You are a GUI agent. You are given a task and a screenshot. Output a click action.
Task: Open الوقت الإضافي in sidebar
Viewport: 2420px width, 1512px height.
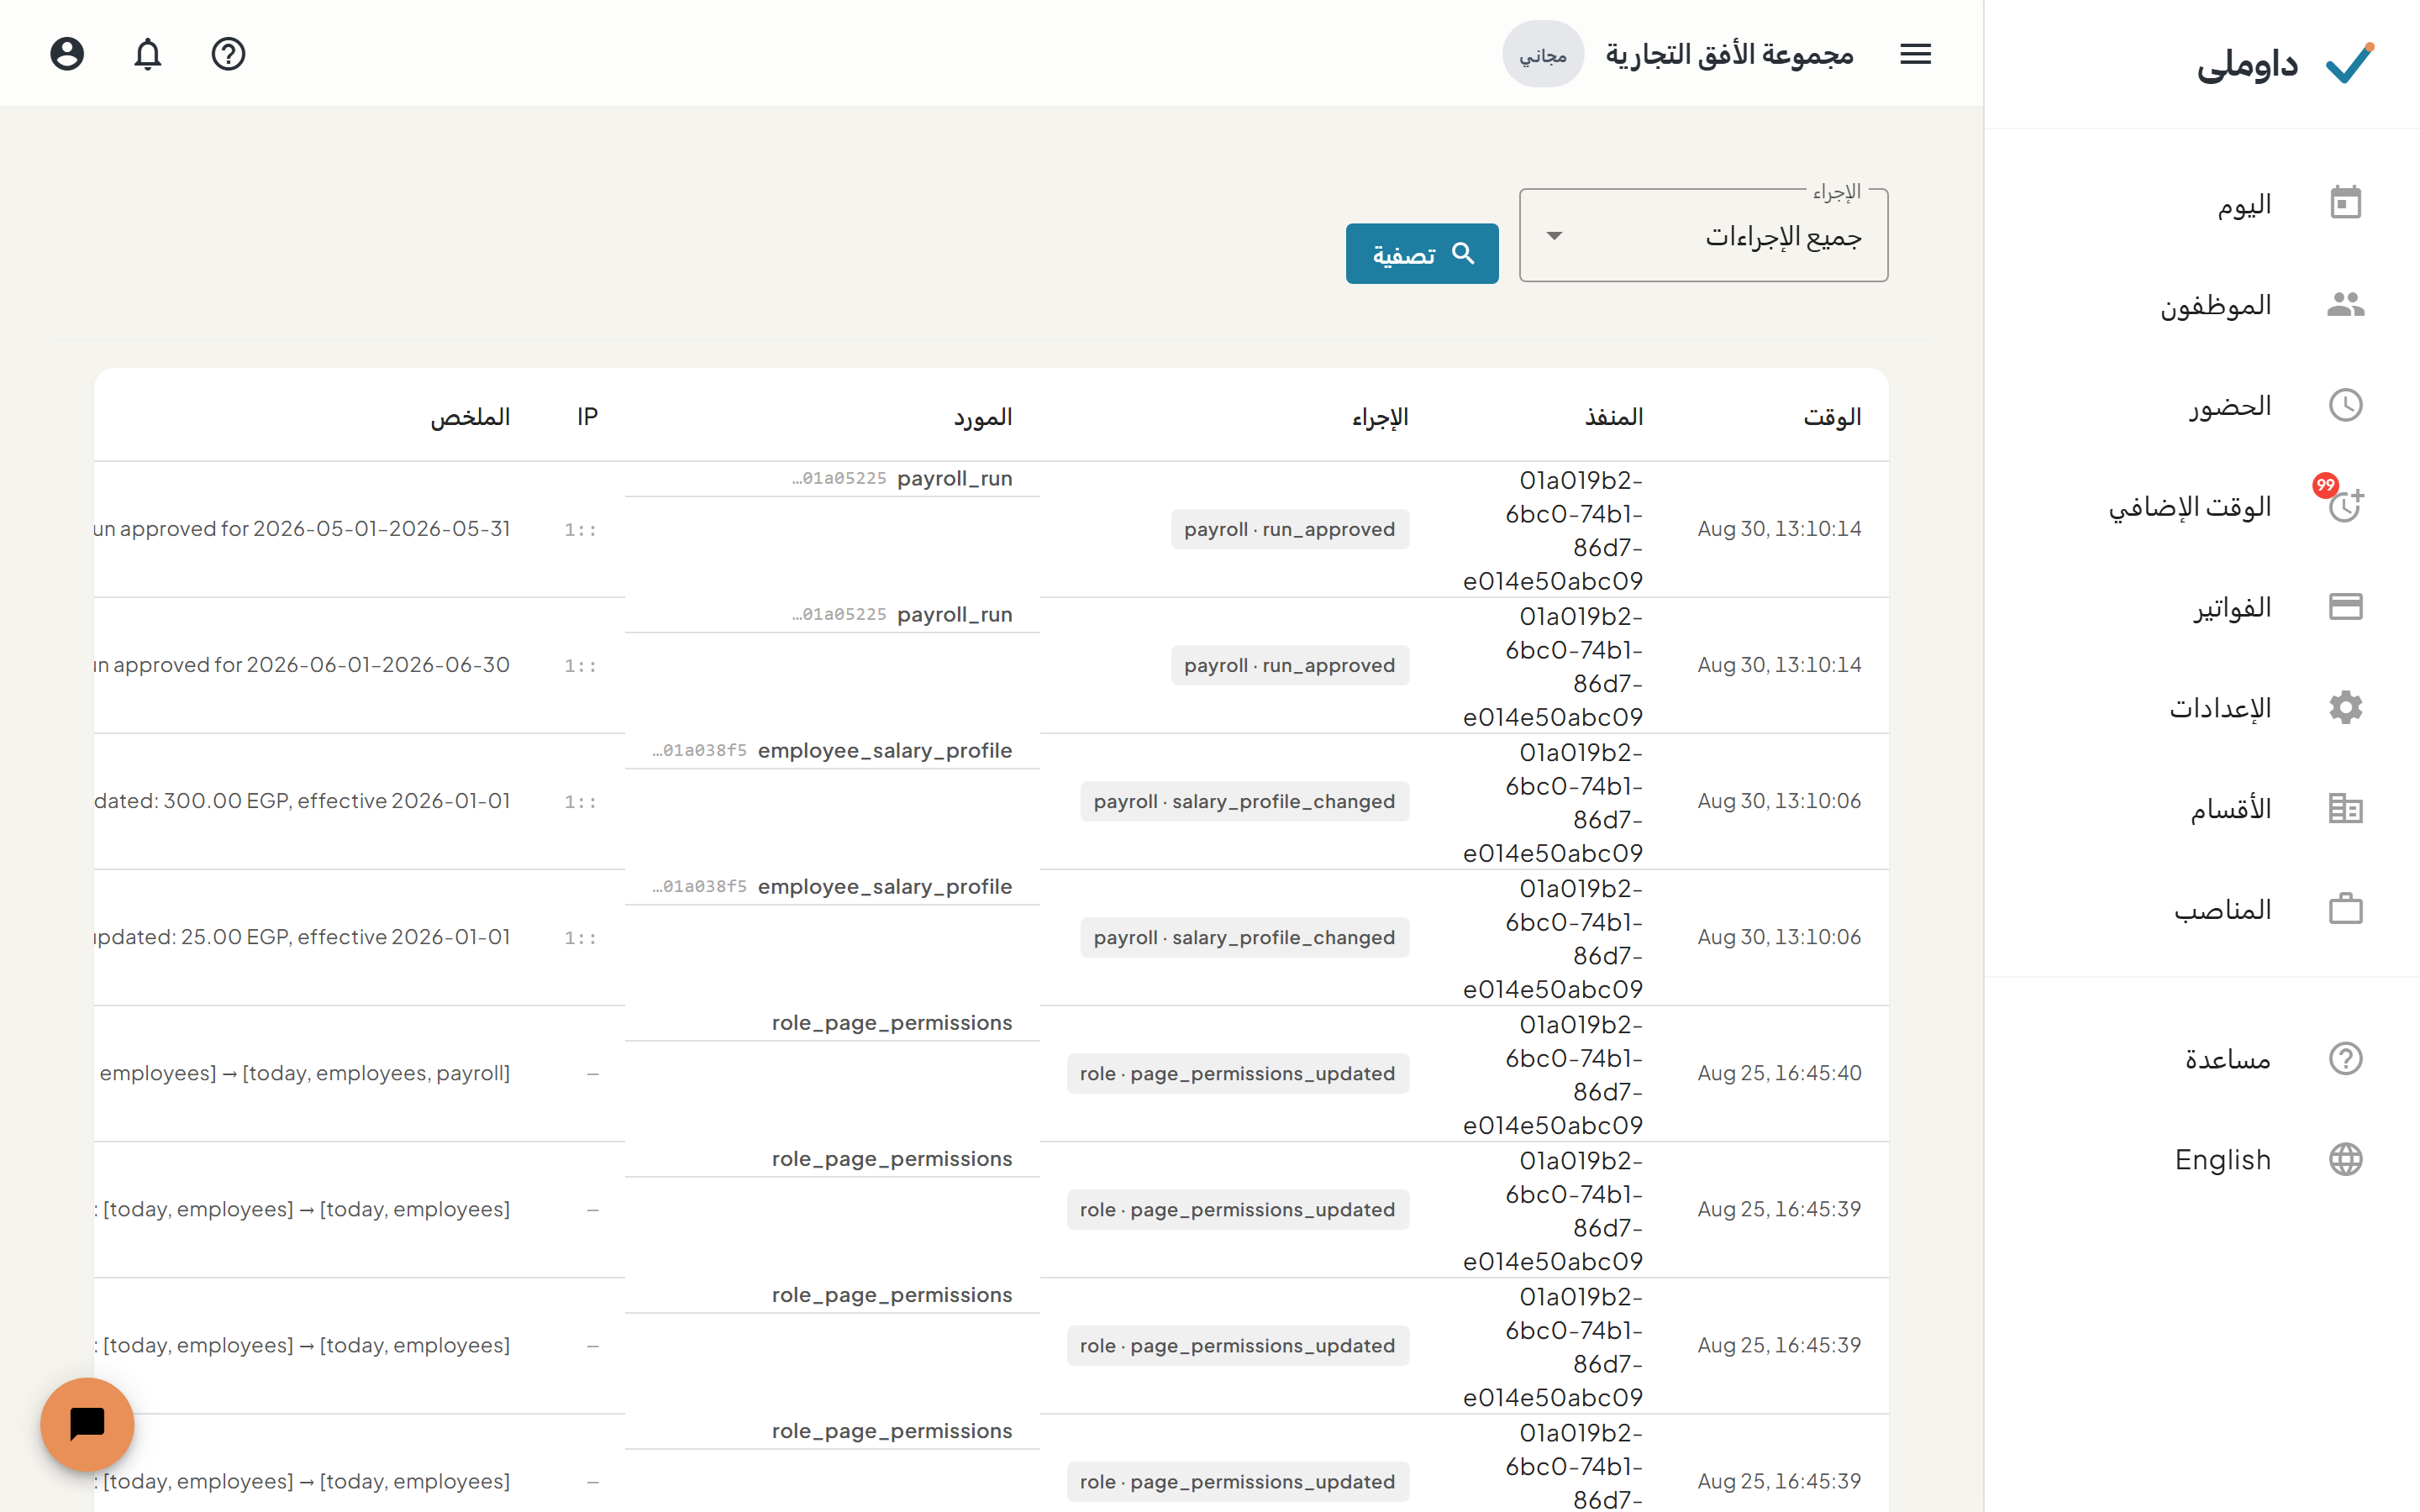(2202, 506)
